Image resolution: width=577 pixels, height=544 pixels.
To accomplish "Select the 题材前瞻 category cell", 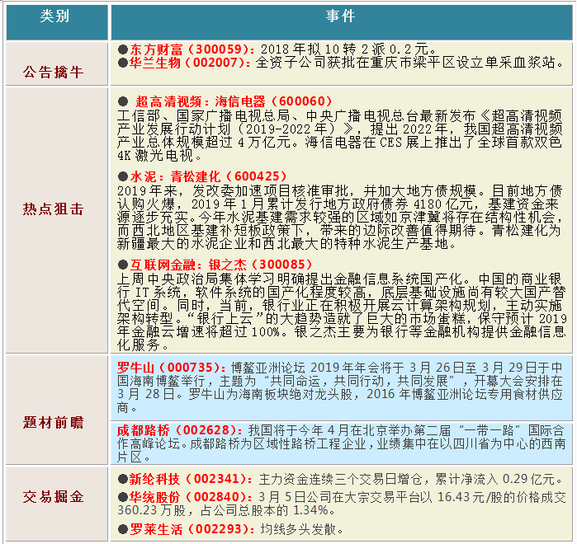I will point(57,410).
